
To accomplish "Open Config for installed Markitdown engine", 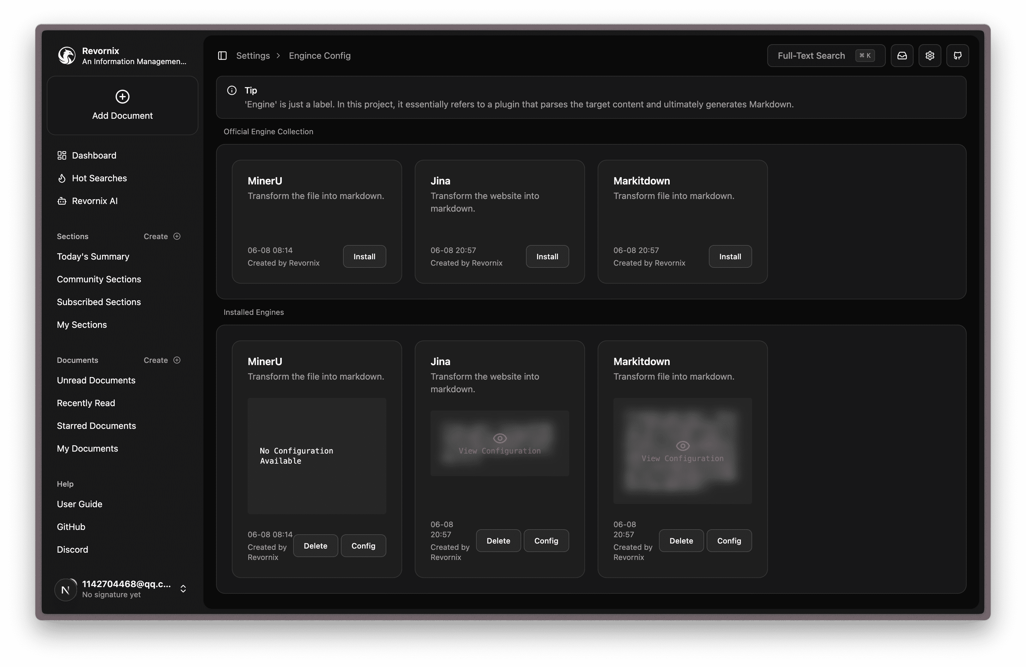I will pos(728,540).
